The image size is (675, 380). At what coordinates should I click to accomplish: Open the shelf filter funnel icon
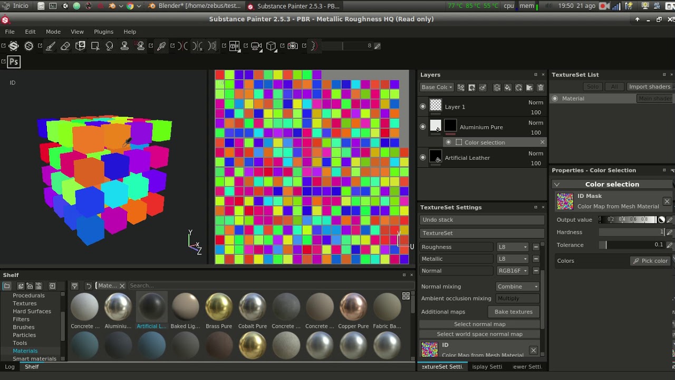[x=74, y=286]
